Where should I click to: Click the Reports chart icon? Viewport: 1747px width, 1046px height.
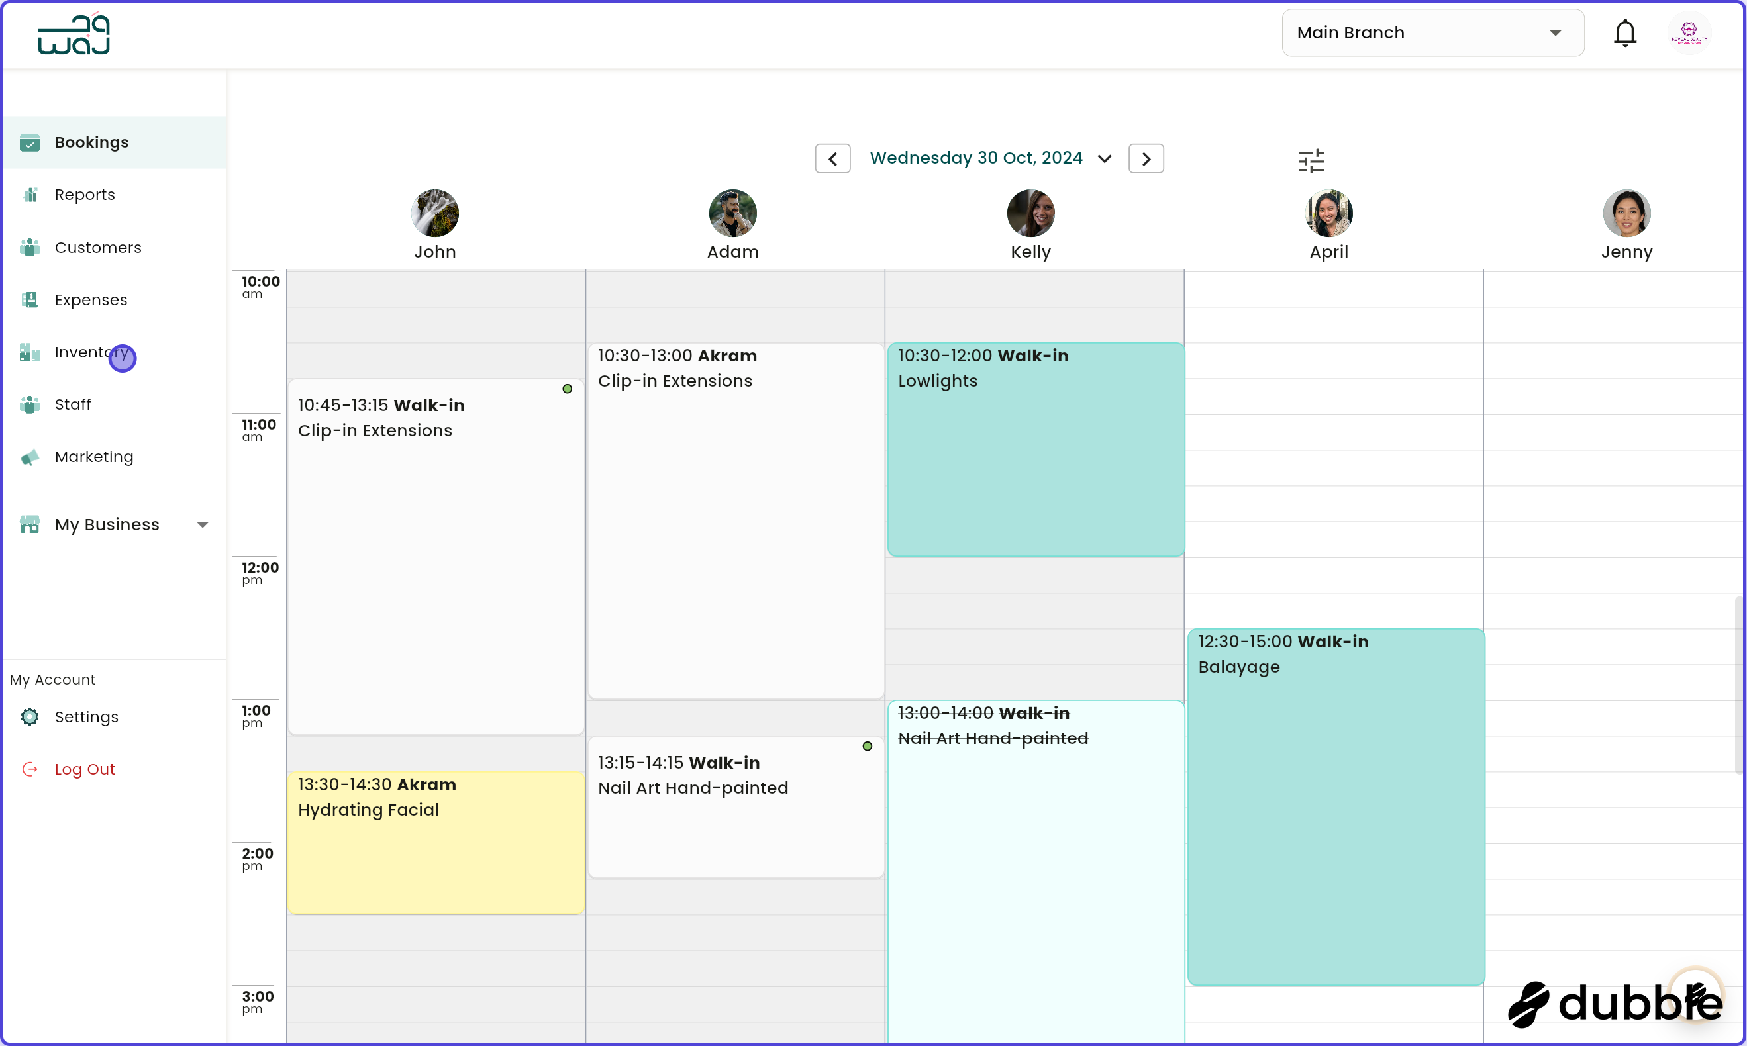[30, 195]
